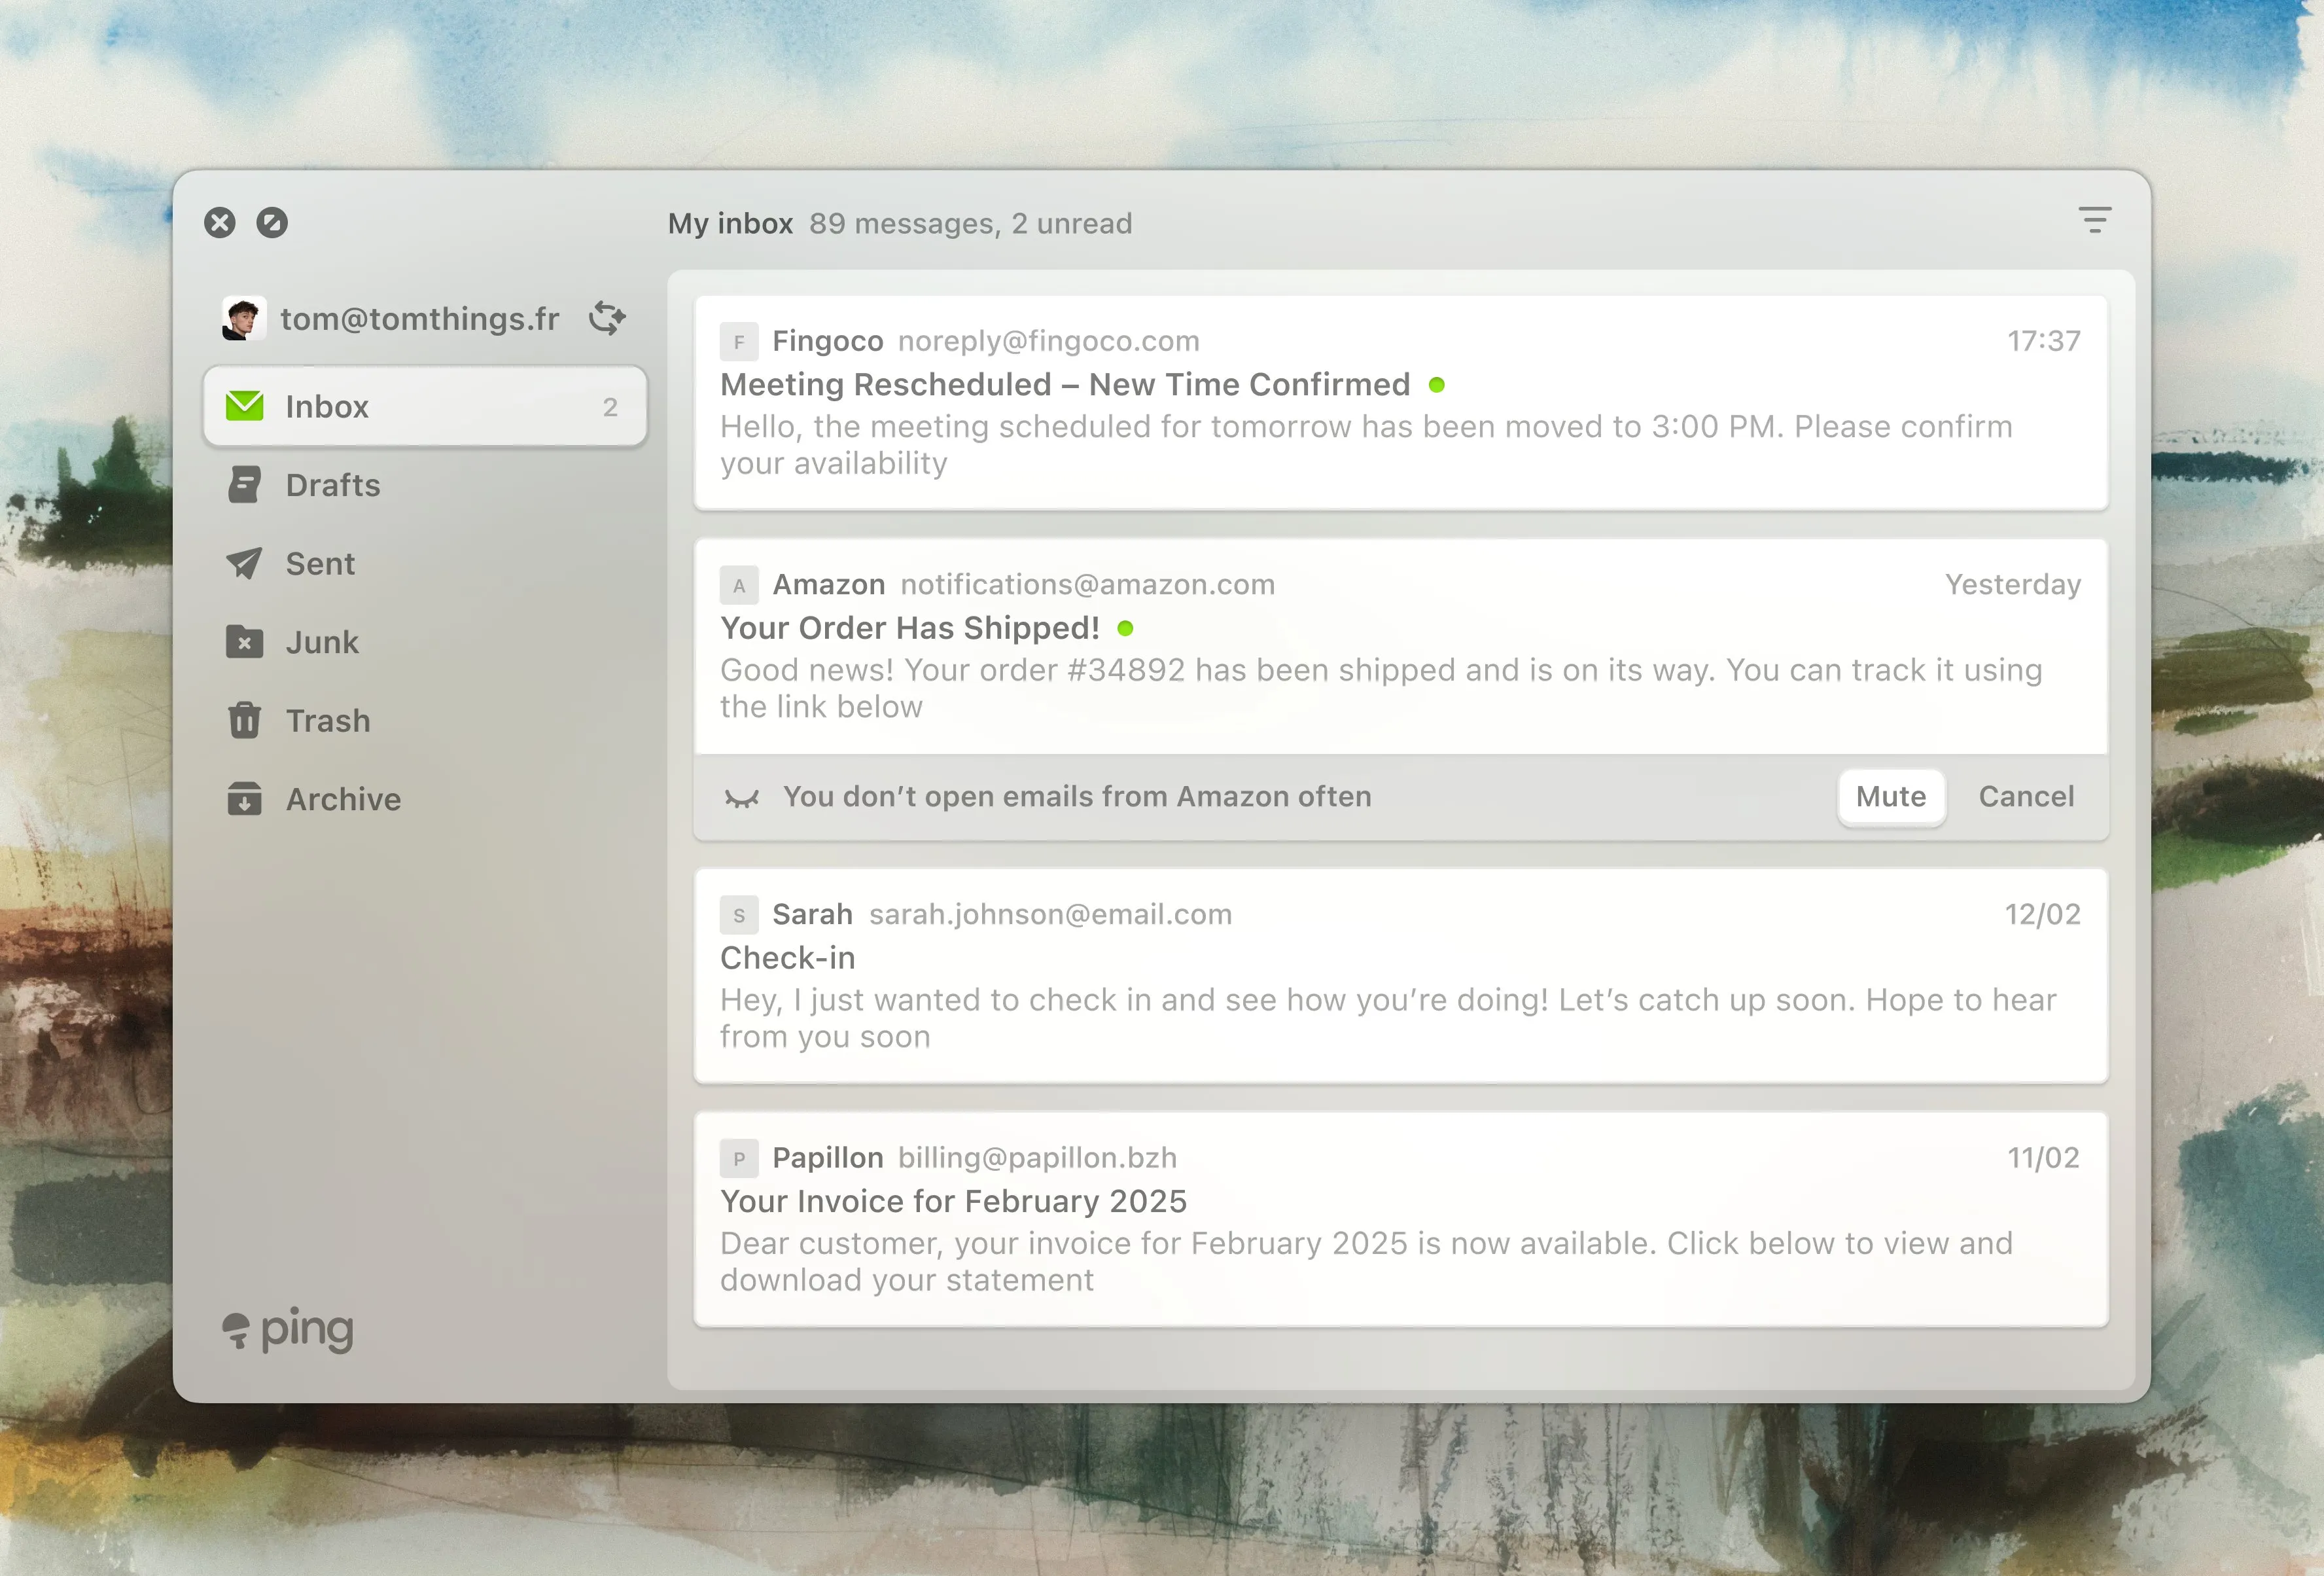Viewport: 2324px width, 1576px height.
Task: Select the Inbox envelope icon
Action: (x=245, y=406)
